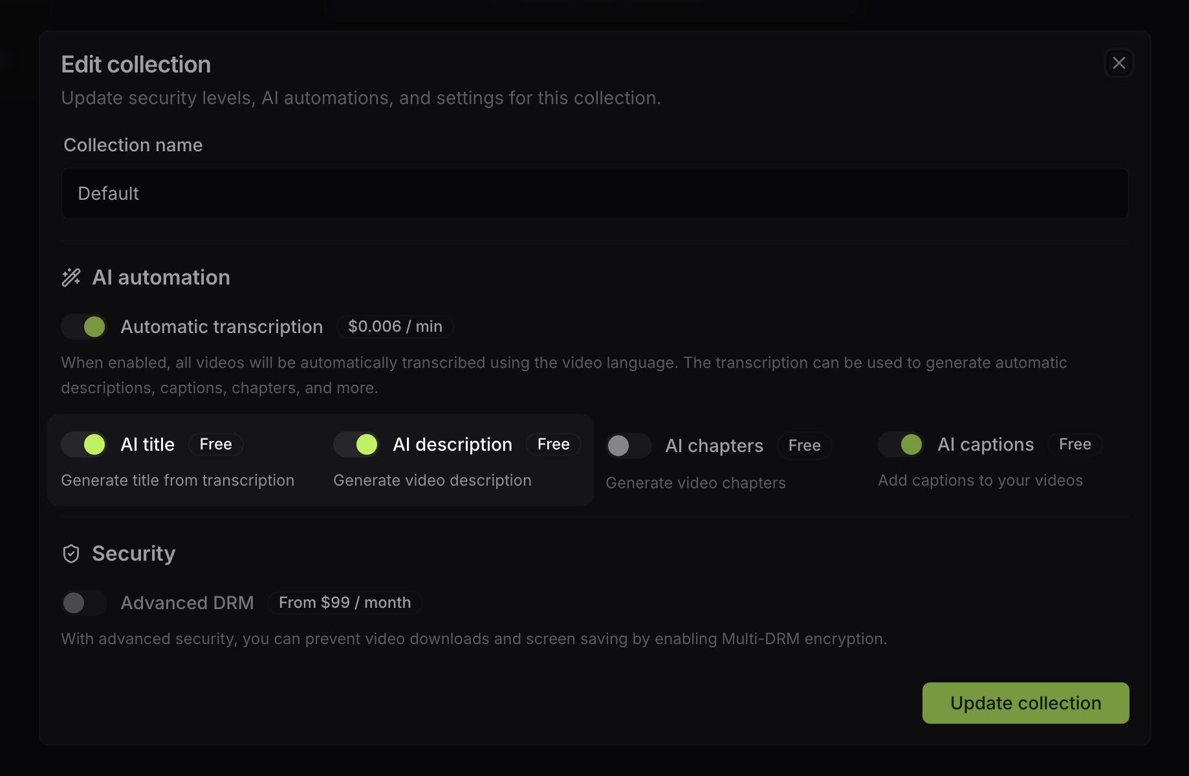Click Add captions to your videos text
1189x776 pixels.
(981, 480)
